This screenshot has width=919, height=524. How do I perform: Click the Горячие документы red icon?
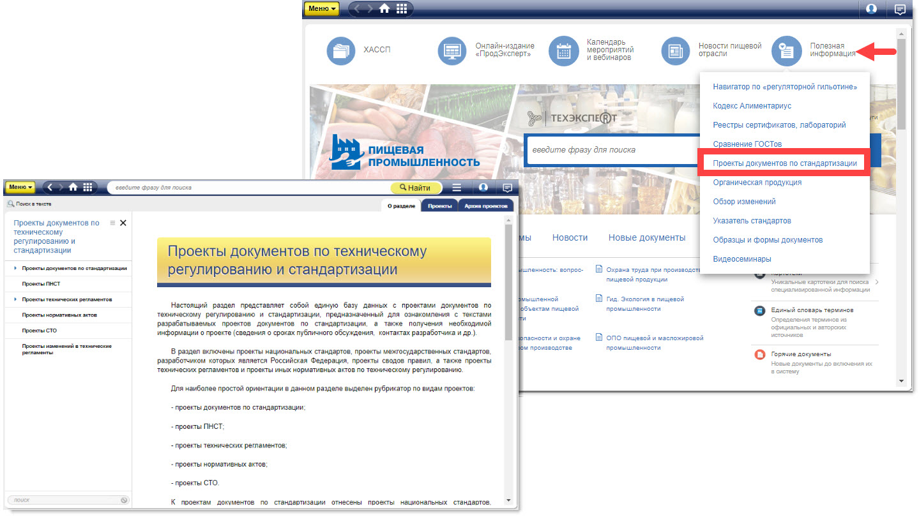(759, 355)
